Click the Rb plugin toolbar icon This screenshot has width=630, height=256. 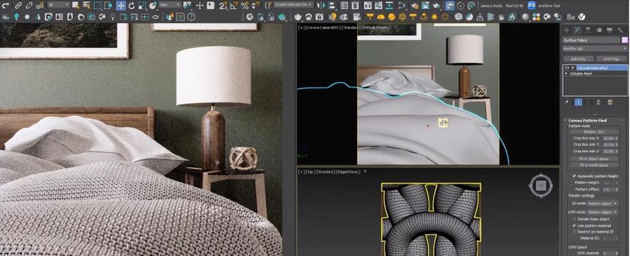point(532,6)
